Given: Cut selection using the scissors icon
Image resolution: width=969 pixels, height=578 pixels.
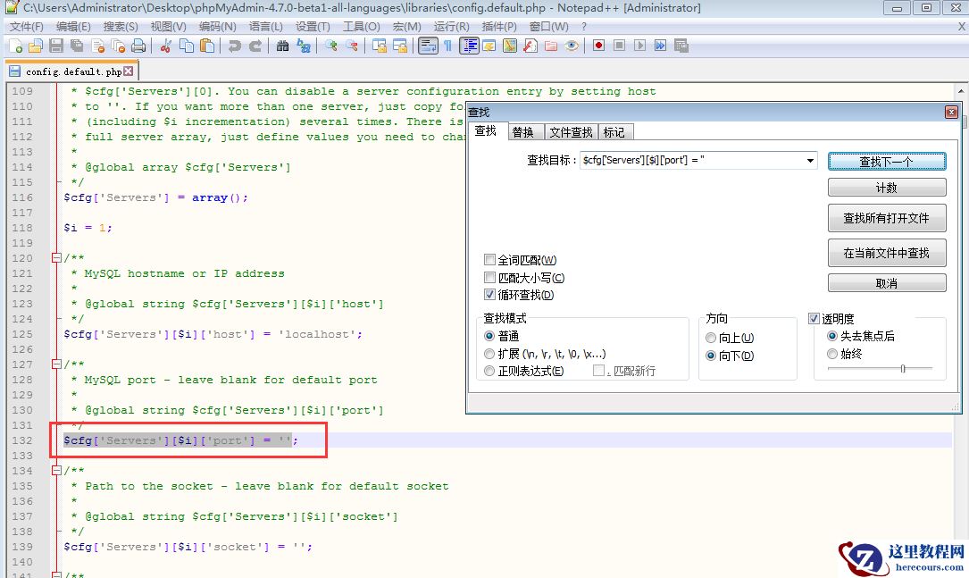Looking at the screenshot, I should [165, 46].
